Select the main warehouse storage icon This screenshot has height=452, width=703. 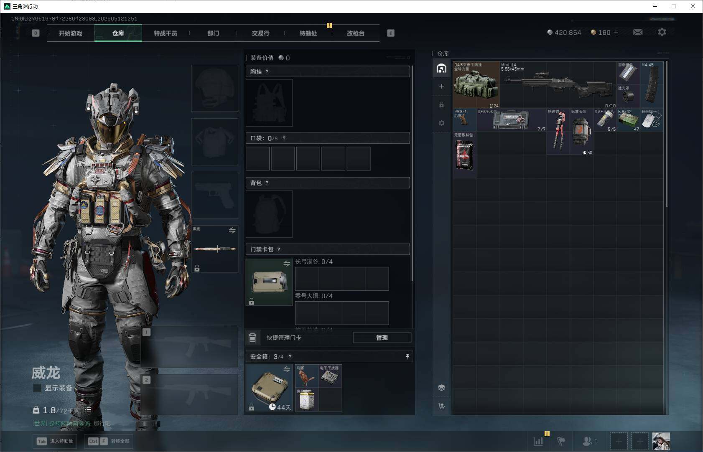tap(441, 68)
